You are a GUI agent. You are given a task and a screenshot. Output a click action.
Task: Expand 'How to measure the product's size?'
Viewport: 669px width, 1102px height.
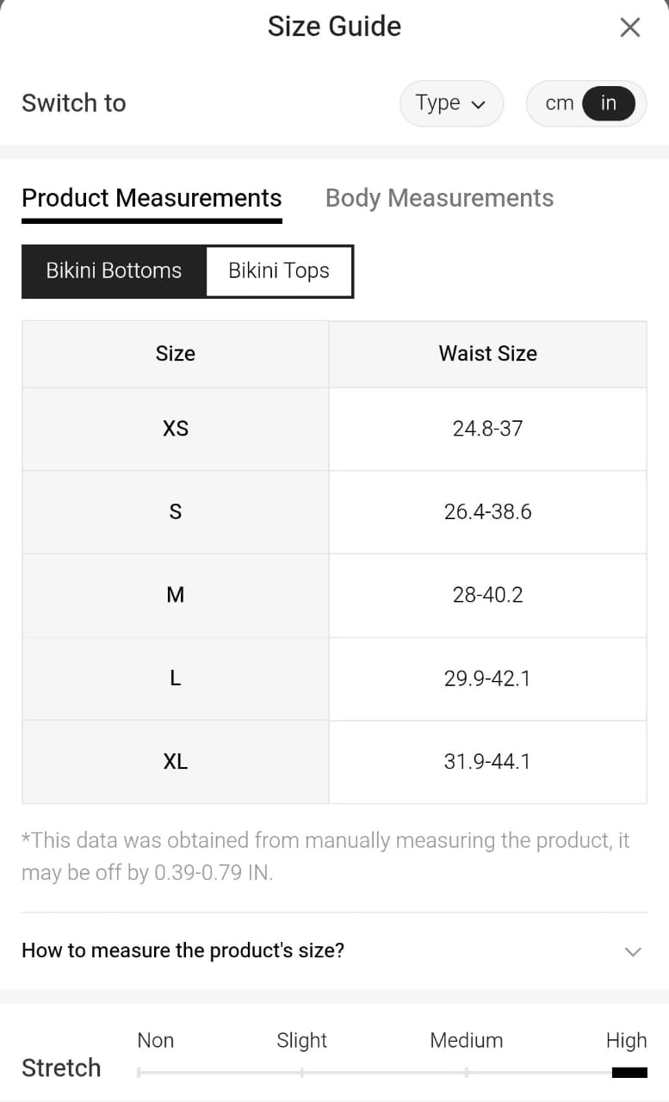point(183,950)
